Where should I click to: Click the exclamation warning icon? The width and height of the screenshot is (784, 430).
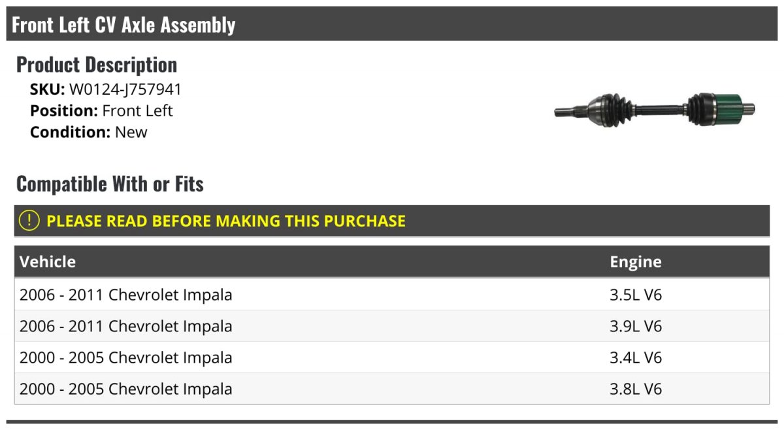click(29, 221)
